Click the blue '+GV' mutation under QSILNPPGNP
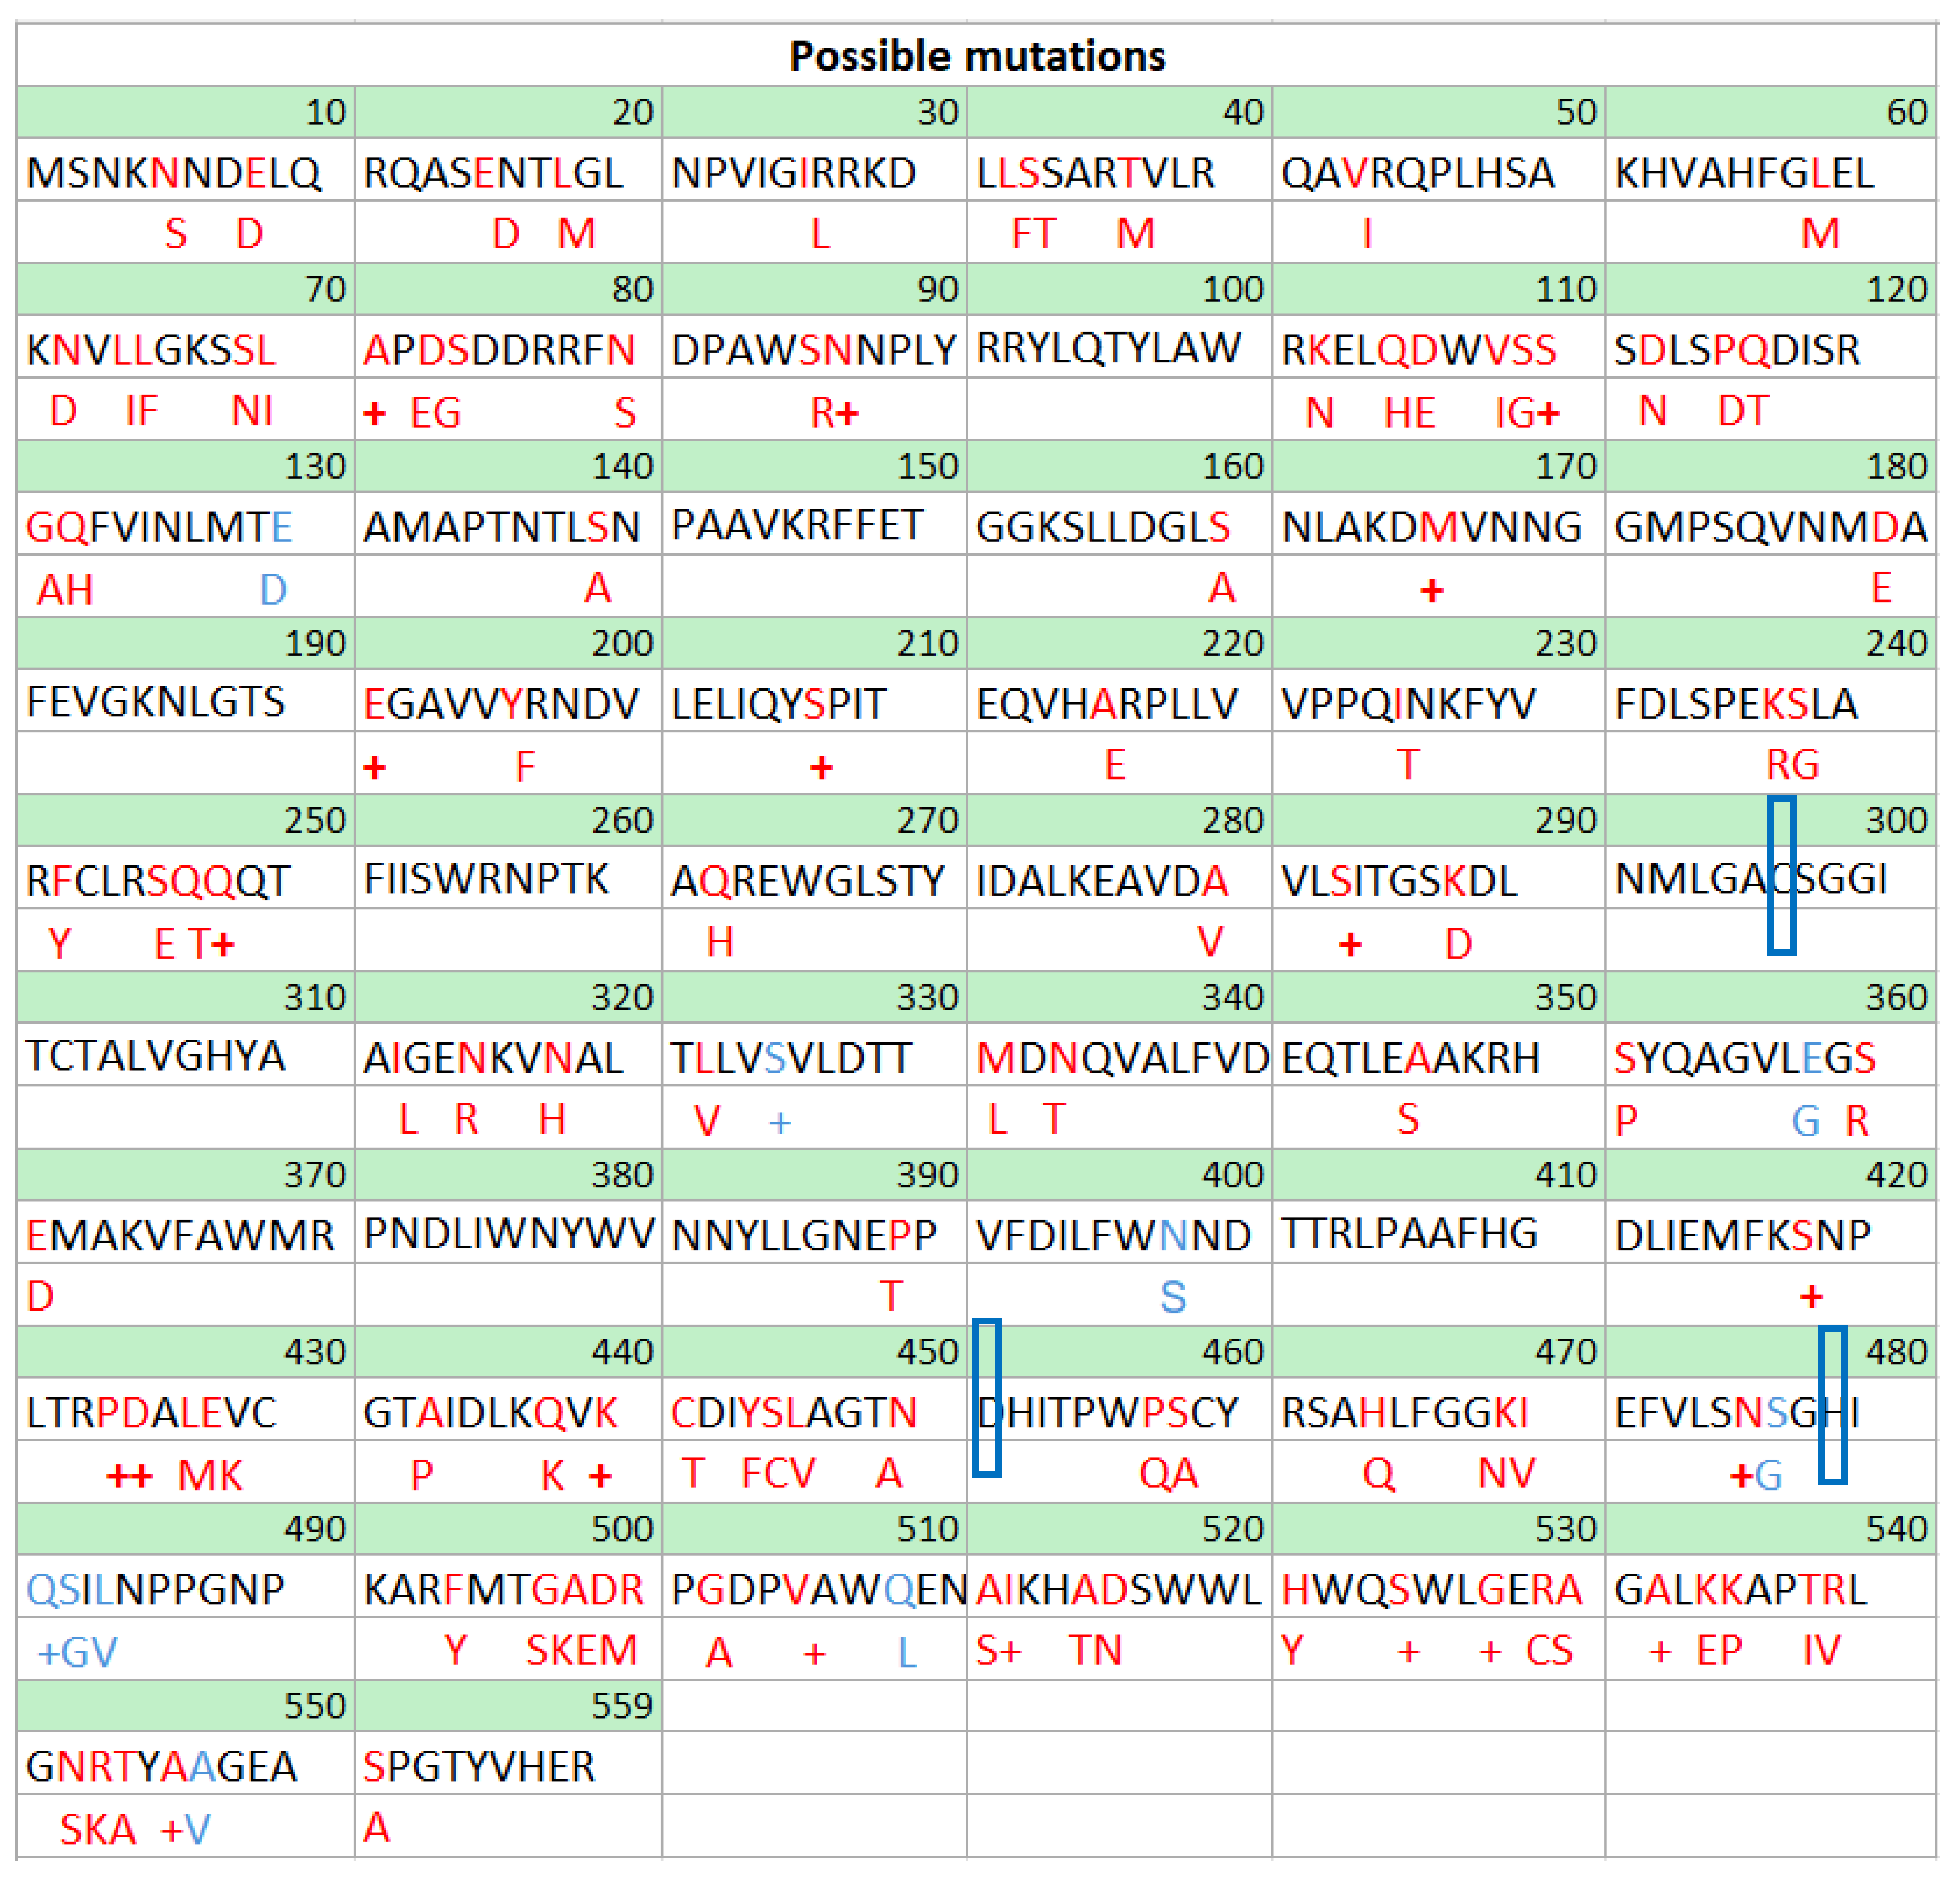The width and height of the screenshot is (1960, 1888). pyautogui.click(x=77, y=1653)
